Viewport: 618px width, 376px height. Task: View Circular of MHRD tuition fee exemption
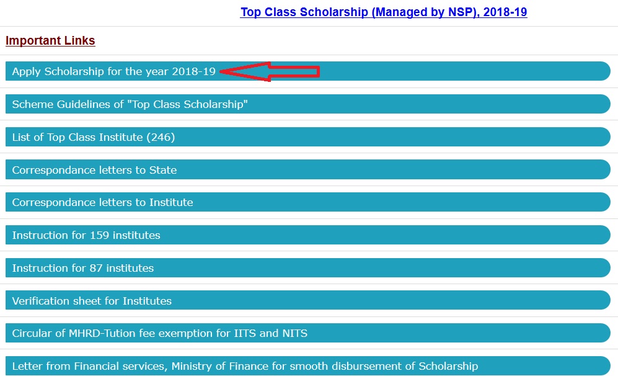coord(160,333)
